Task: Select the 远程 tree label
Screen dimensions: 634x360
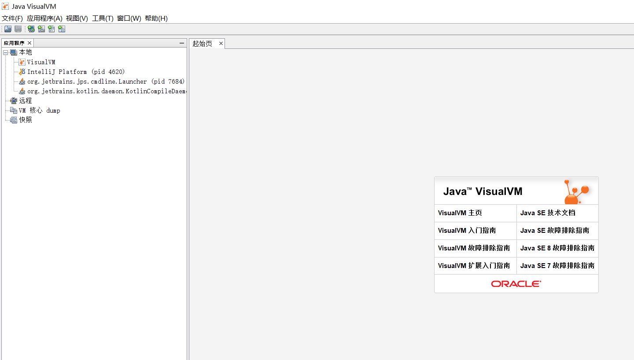Action: pyautogui.click(x=26, y=101)
